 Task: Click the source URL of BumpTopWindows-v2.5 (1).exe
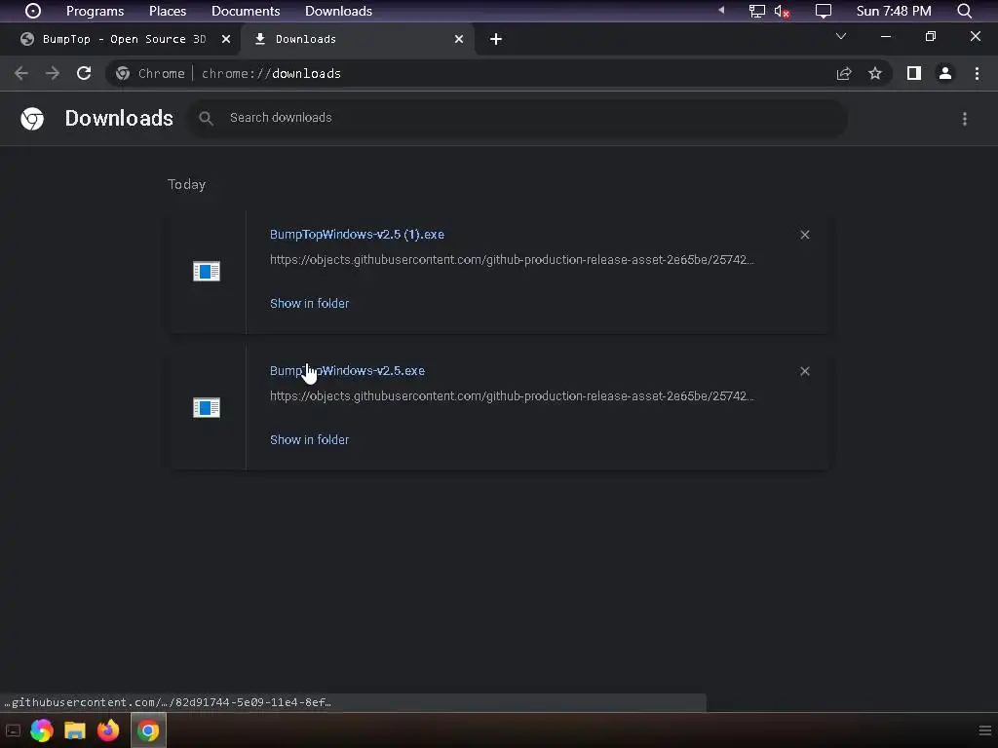click(x=512, y=259)
